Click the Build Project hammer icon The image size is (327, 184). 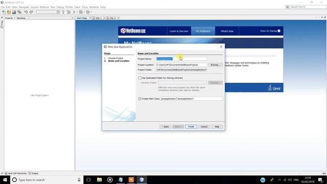point(63,12)
